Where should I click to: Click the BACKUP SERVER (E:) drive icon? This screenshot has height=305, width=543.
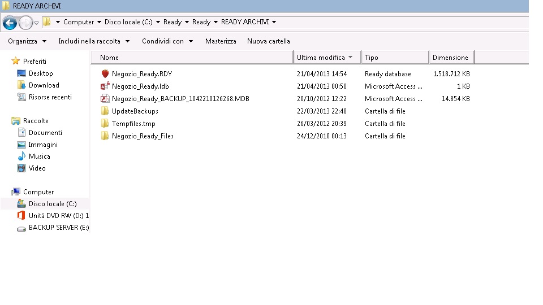21,229
